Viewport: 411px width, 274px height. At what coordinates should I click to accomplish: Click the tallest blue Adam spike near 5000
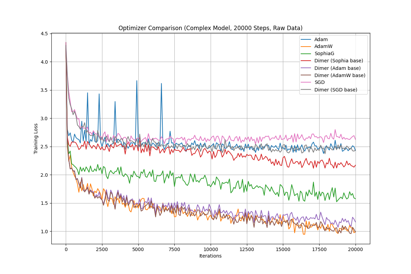(x=137, y=81)
